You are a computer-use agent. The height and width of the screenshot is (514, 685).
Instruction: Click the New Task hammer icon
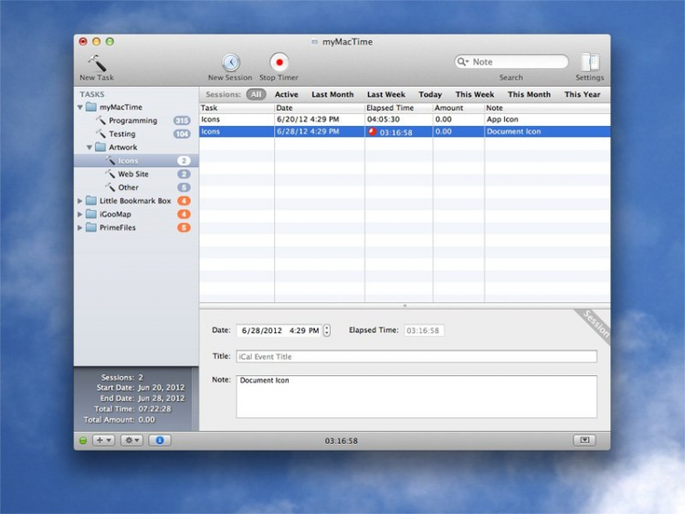pyautogui.click(x=97, y=63)
